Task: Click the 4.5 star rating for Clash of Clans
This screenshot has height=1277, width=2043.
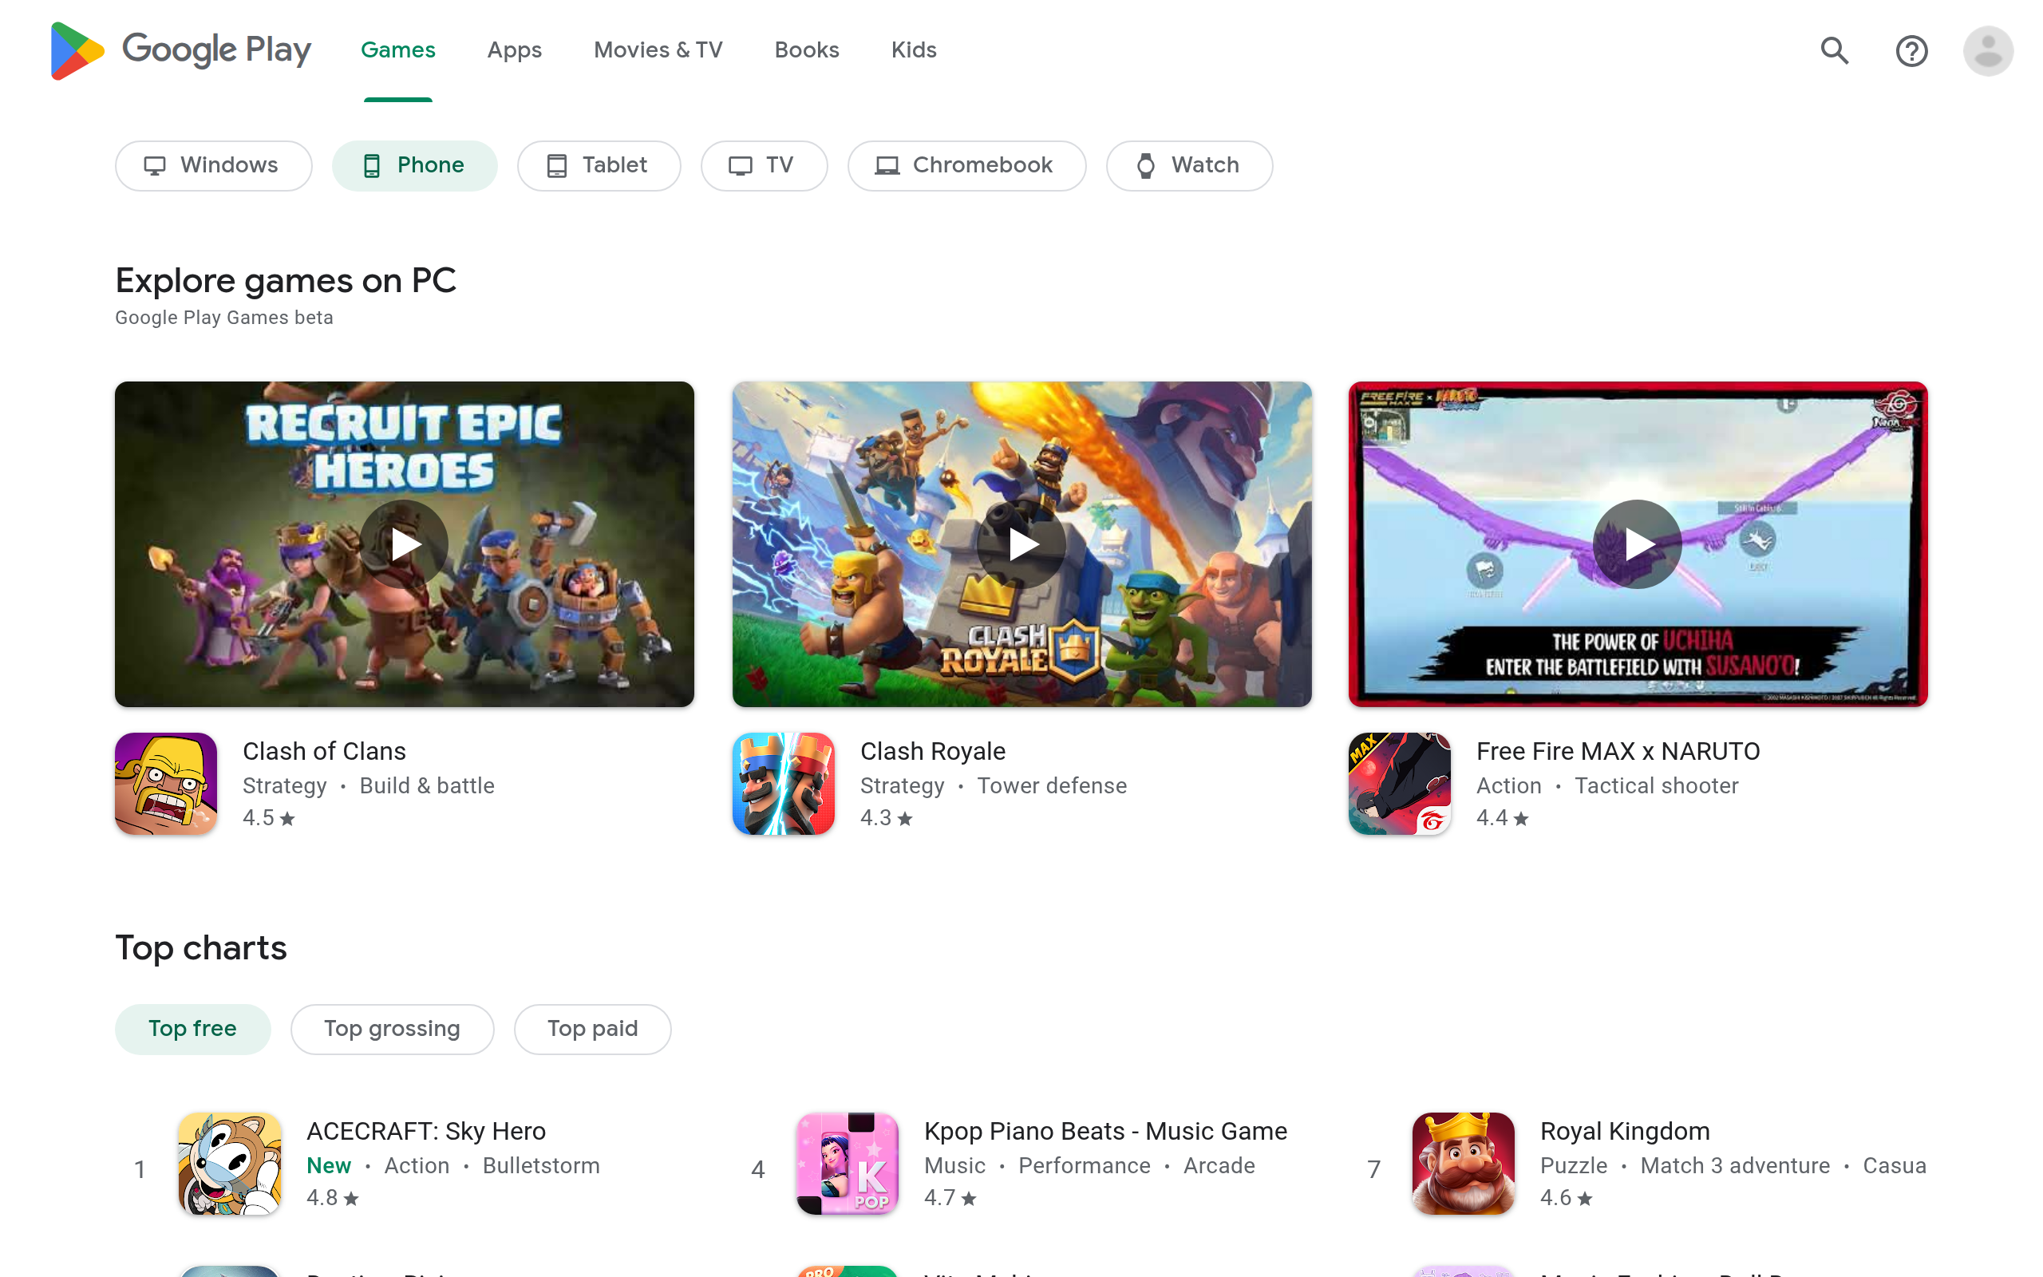Action: 268,817
